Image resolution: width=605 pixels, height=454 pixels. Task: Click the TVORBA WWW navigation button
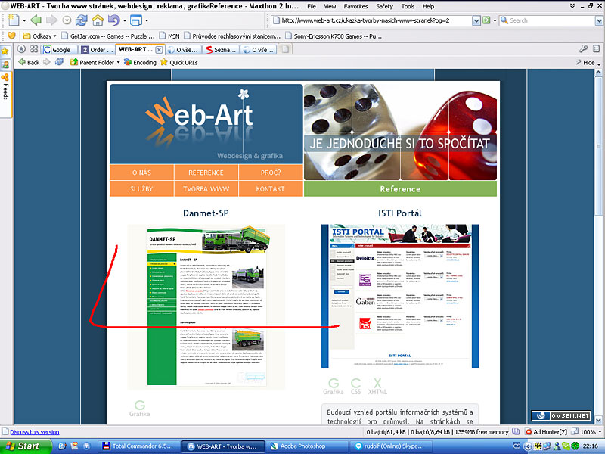tap(206, 188)
